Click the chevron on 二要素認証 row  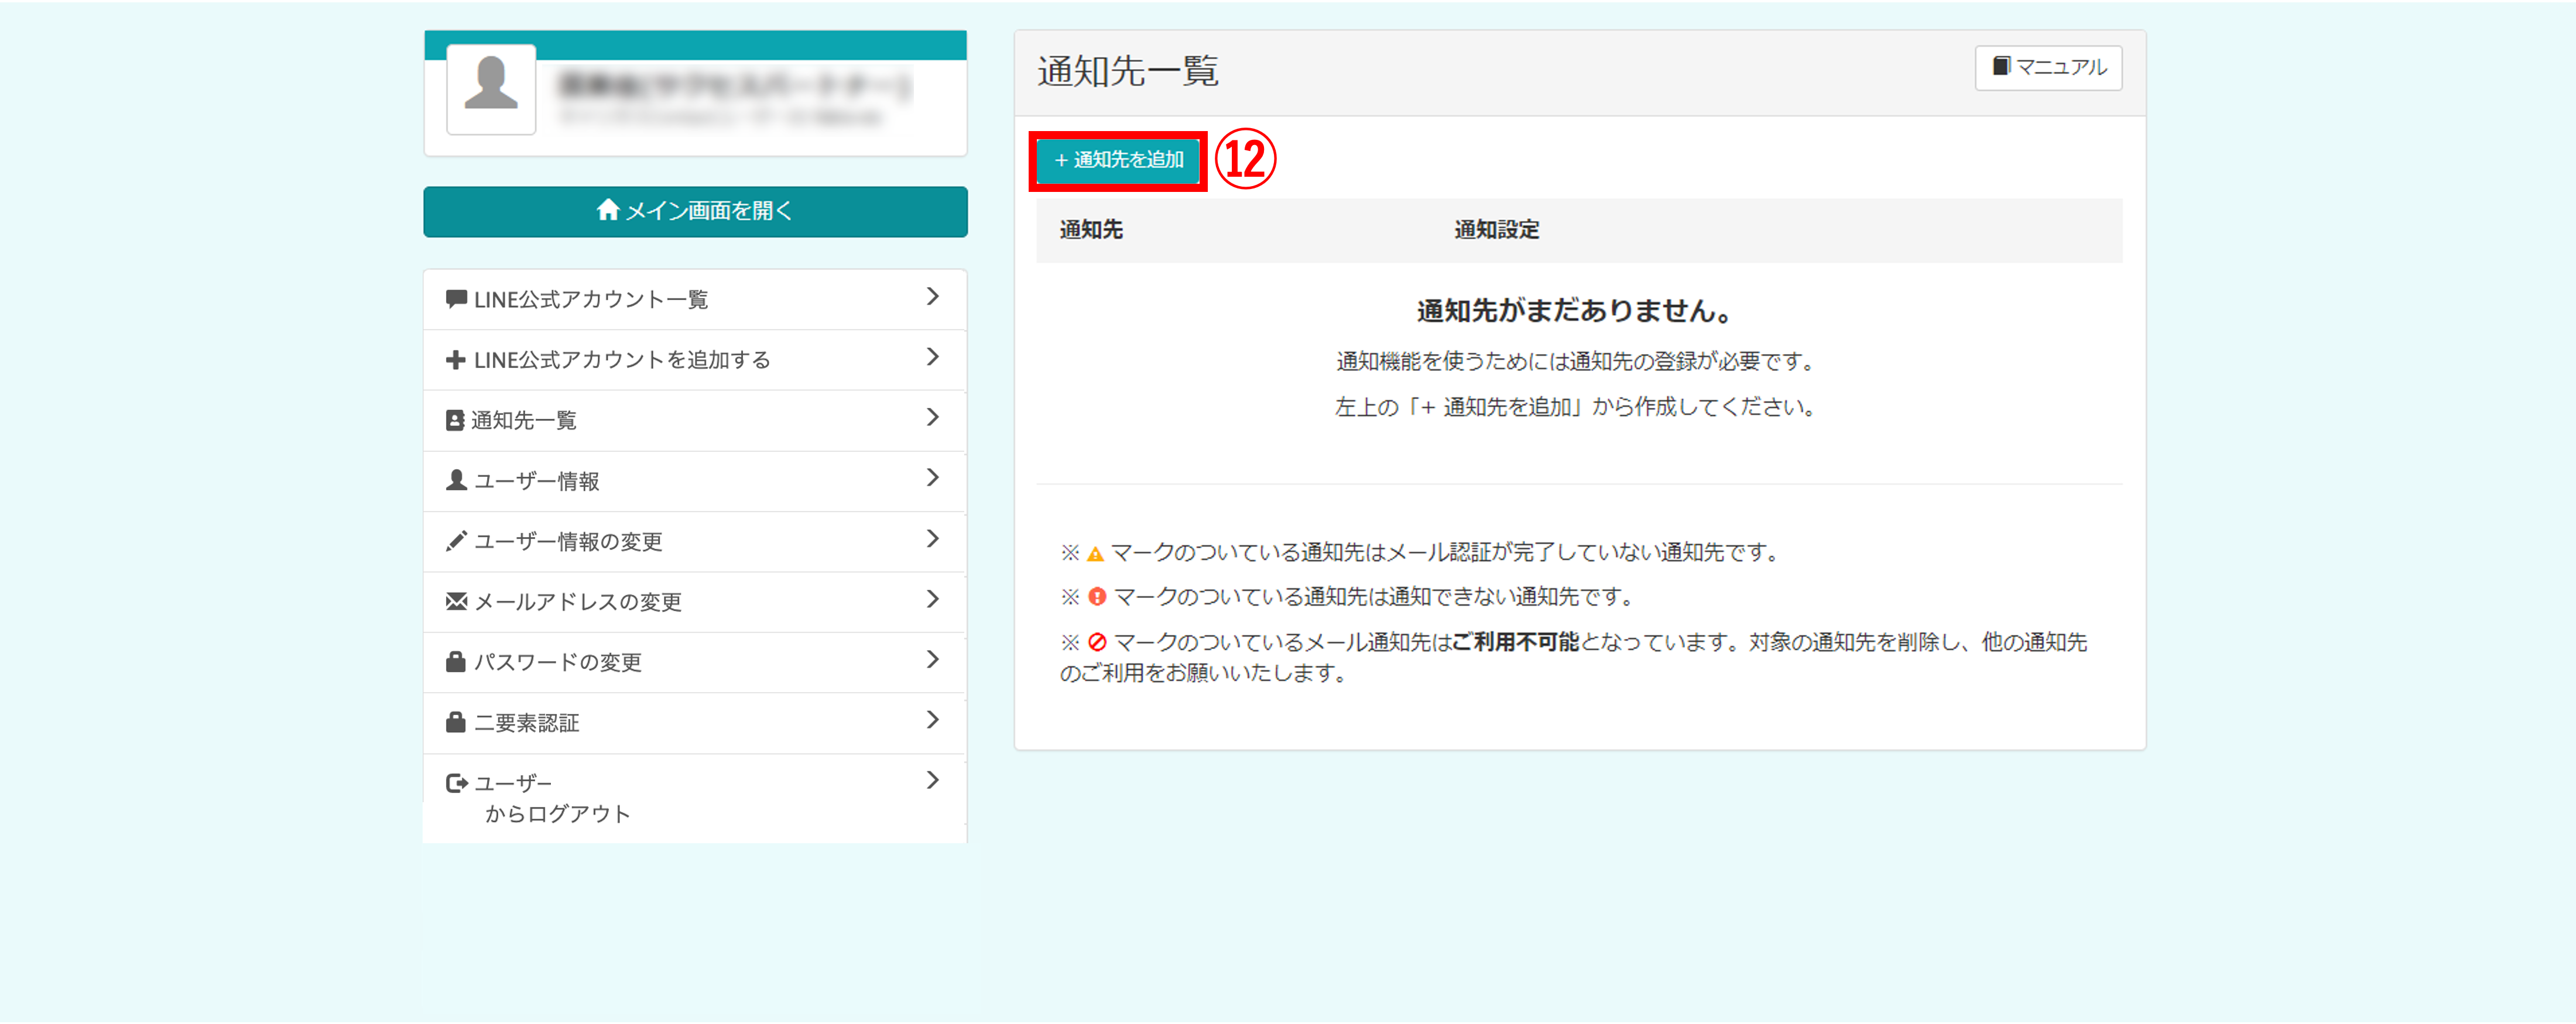click(932, 720)
